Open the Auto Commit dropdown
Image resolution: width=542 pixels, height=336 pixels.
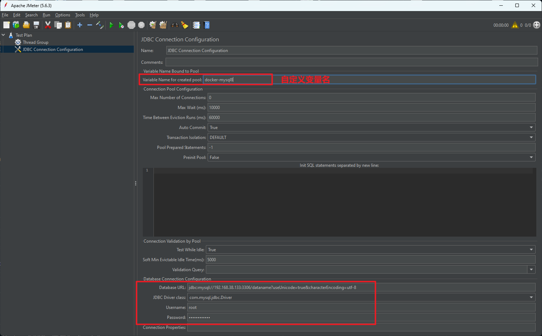point(371,128)
